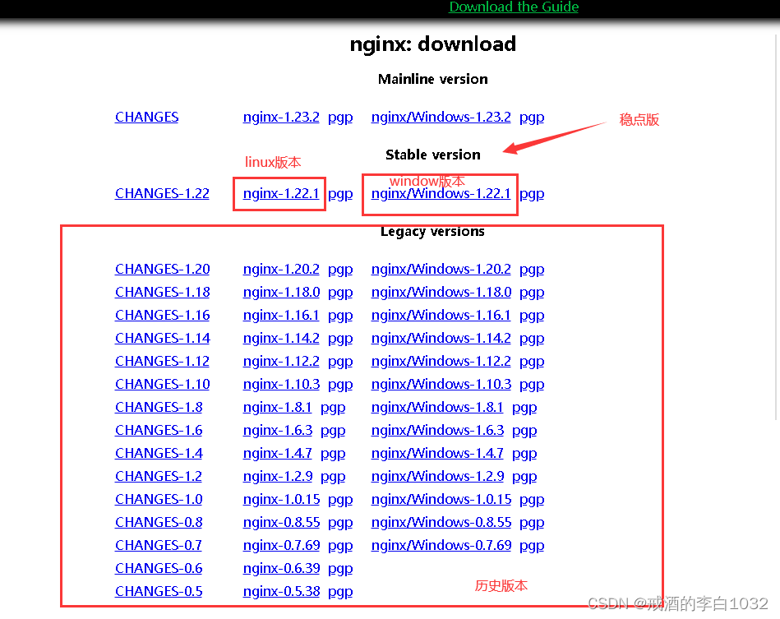Download nginx/Windows-1.2.9 build
The width and height of the screenshot is (780, 619).
click(437, 476)
